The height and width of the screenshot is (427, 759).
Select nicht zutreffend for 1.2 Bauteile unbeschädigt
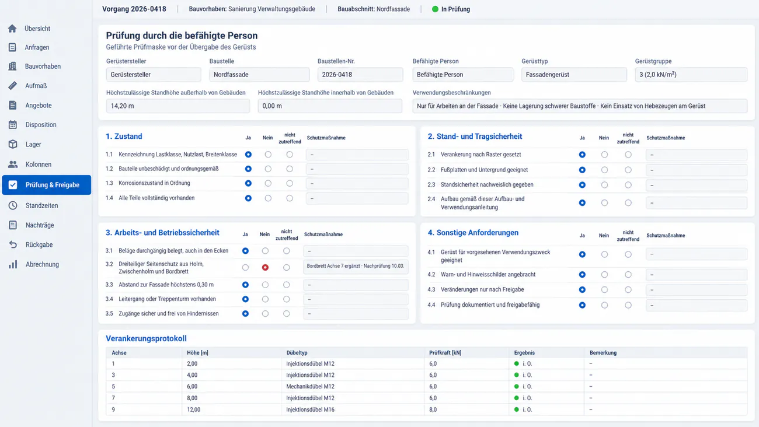tap(290, 169)
